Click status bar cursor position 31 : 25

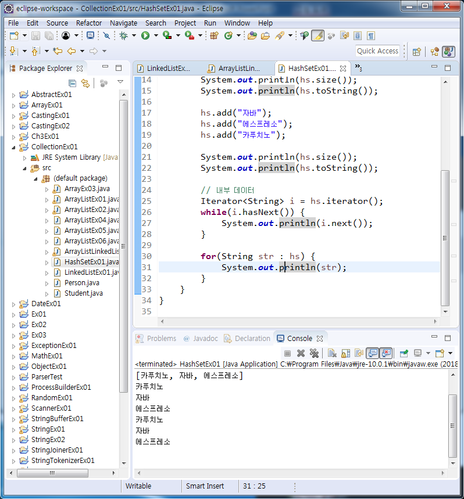pyautogui.click(x=254, y=486)
